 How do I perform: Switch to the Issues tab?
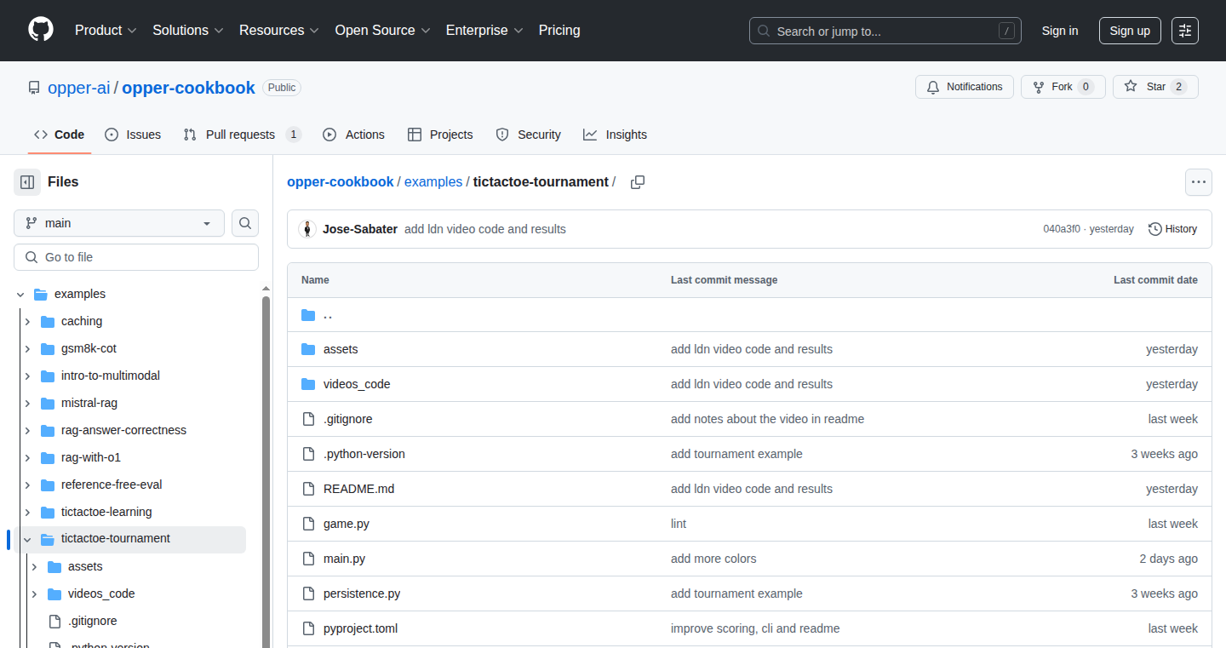click(133, 135)
